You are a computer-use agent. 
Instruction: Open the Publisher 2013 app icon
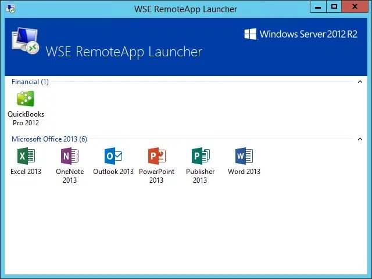[201, 156]
